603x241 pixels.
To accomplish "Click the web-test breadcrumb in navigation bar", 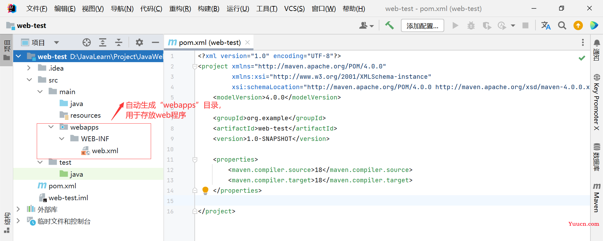I will 26,25.
